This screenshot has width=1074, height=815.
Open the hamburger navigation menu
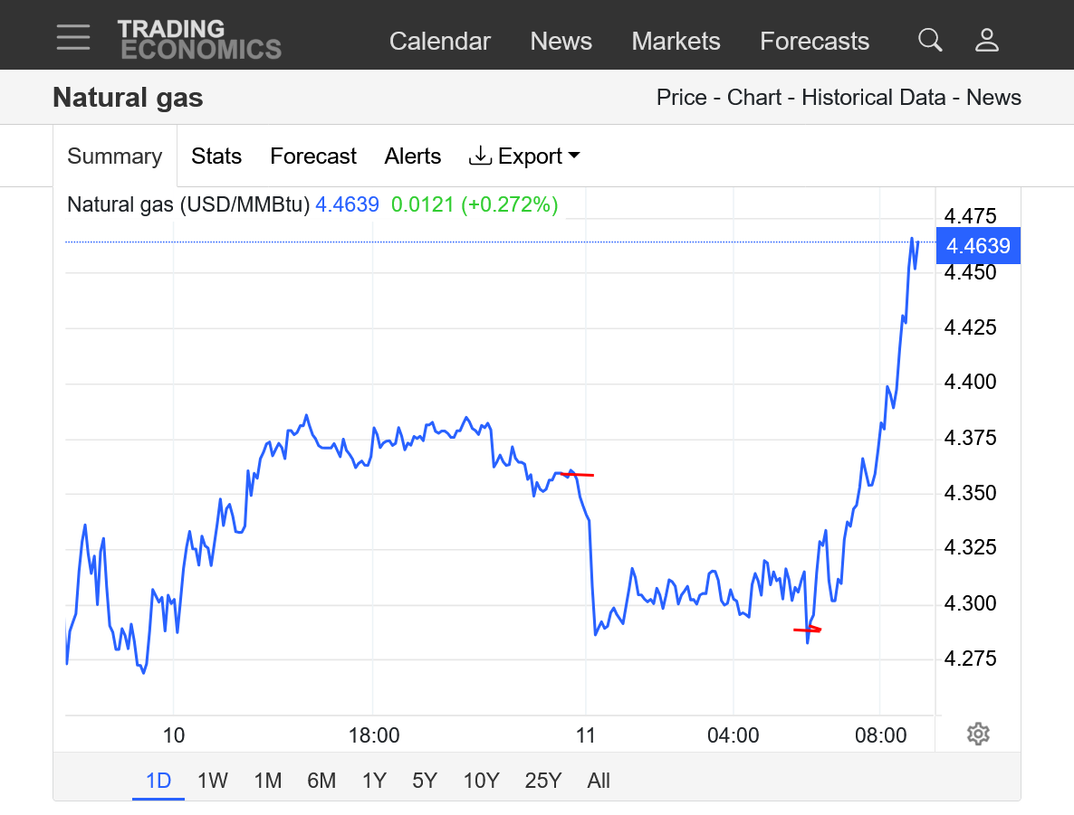click(x=72, y=38)
